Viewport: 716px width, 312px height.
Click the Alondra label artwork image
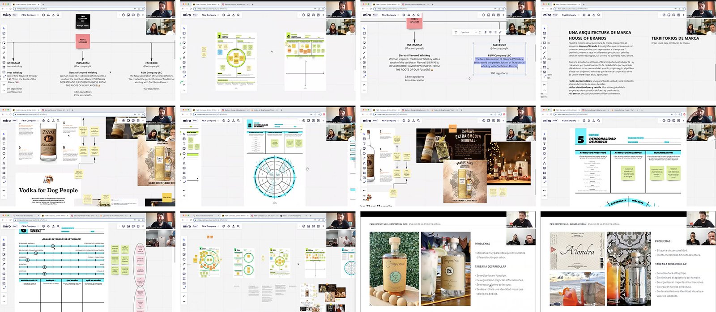[576, 251]
